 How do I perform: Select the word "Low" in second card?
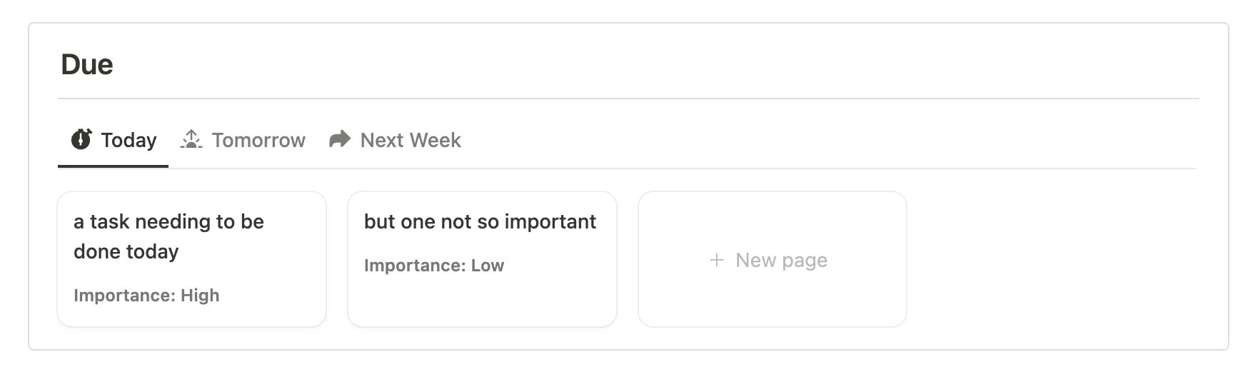point(488,266)
